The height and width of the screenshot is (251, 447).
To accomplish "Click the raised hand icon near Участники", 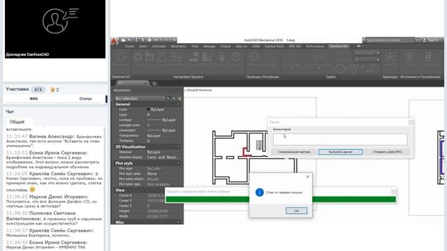I will pos(52,90).
